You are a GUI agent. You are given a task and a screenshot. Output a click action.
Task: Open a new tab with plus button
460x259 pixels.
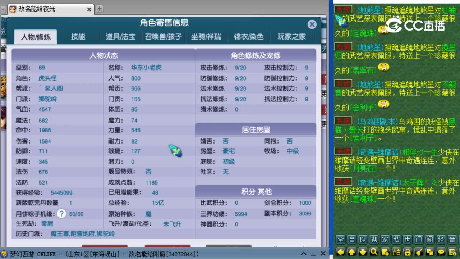pyautogui.click(x=100, y=9)
